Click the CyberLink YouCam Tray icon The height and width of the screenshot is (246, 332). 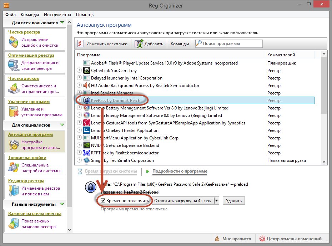[86, 71]
